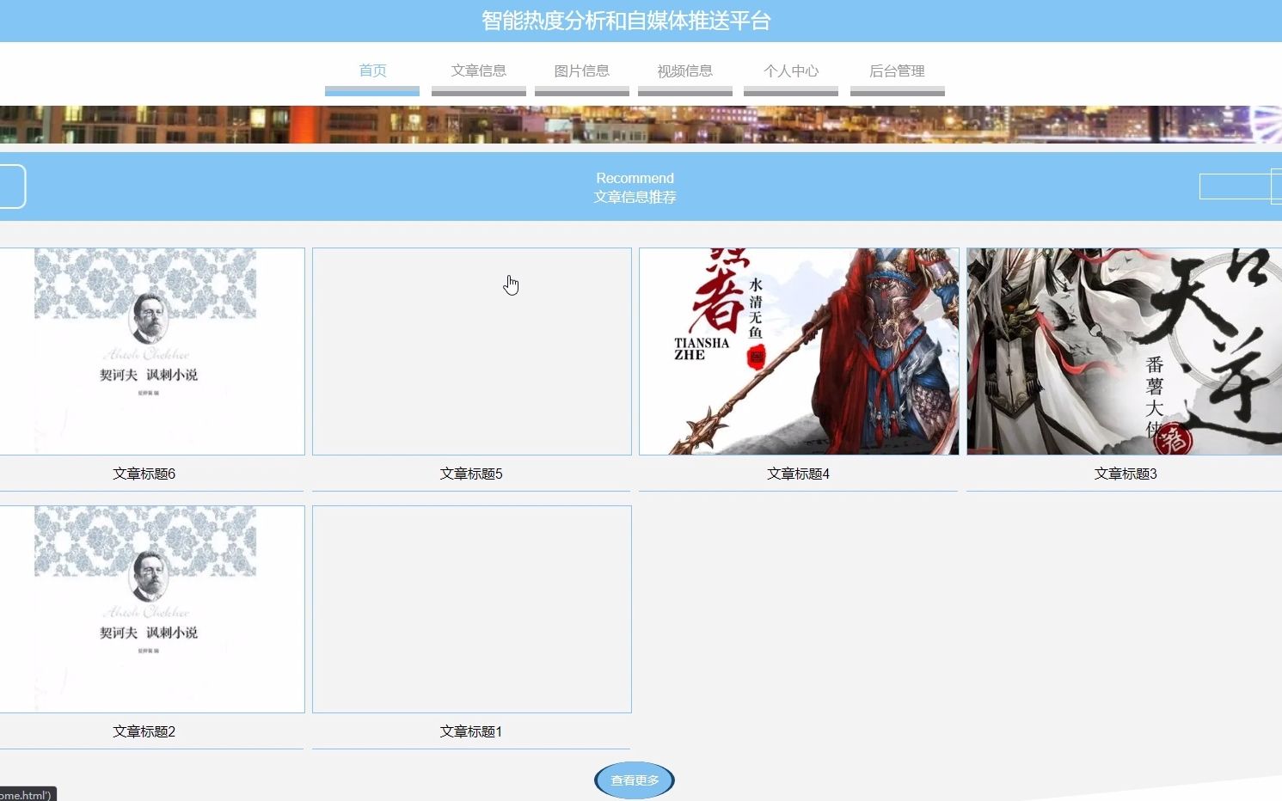
Task: Open article 文章标题2
Action: 143,731
